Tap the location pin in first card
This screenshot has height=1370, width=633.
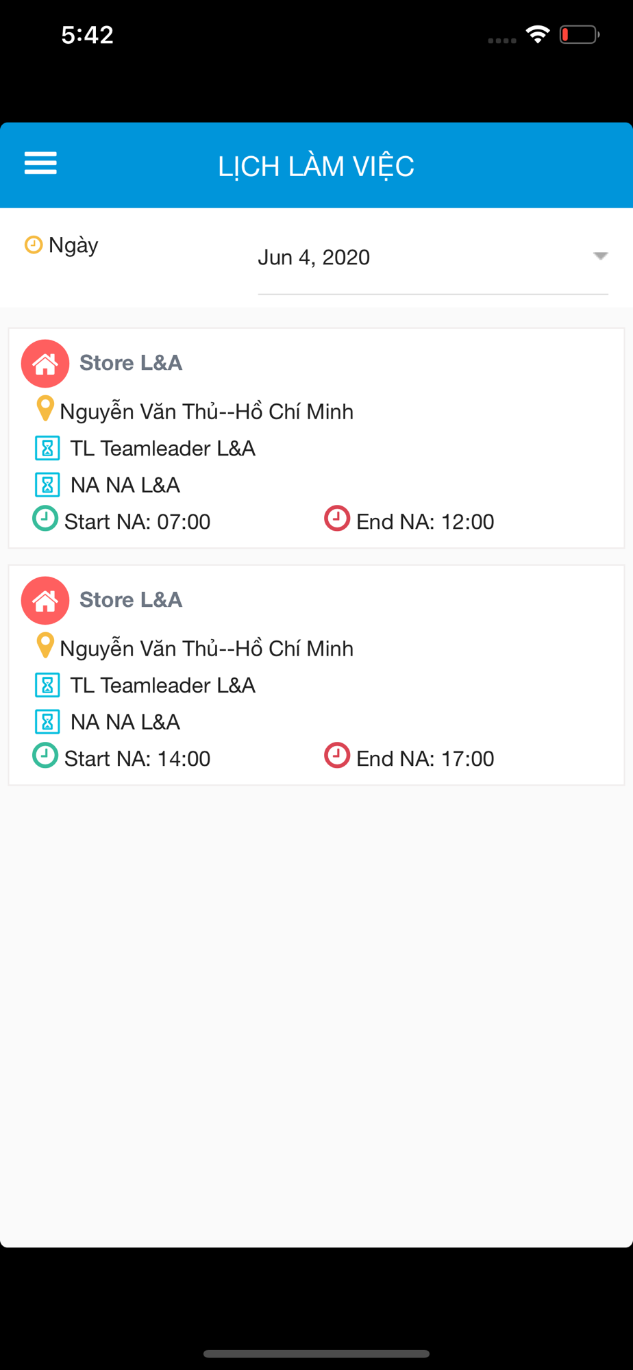[45, 409]
